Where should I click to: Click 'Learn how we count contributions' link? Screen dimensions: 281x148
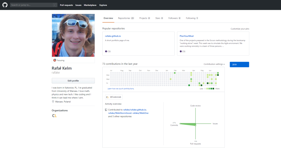click(121, 89)
